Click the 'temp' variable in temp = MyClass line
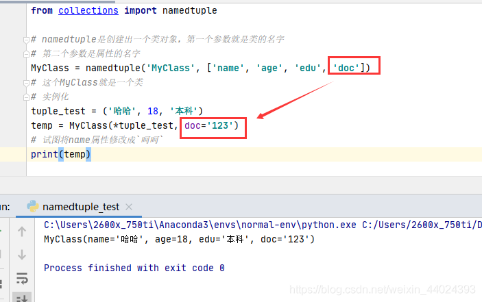 (x=42, y=125)
